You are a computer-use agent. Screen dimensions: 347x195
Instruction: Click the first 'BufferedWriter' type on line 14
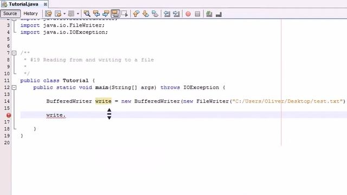(69, 101)
